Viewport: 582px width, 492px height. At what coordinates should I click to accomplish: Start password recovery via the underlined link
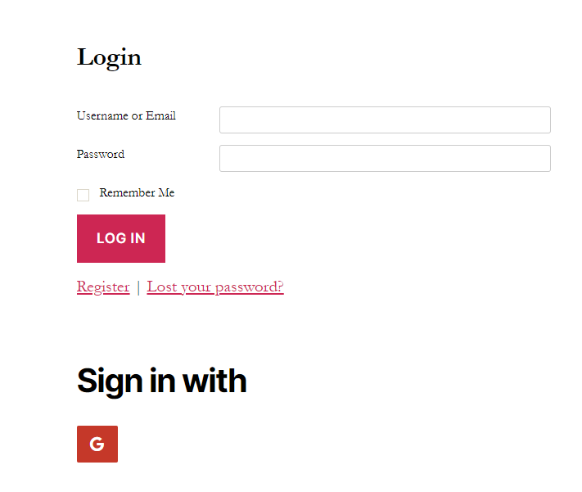point(215,287)
